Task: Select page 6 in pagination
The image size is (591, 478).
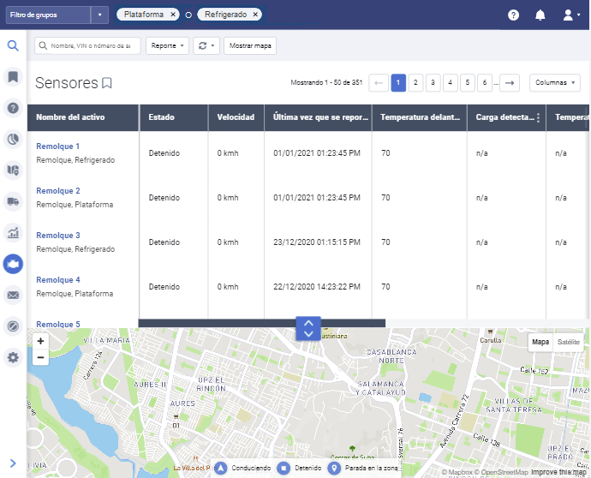Action: [485, 82]
